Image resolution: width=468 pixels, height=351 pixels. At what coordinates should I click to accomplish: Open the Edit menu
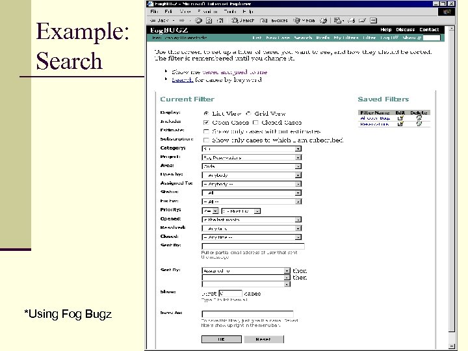[168, 12]
